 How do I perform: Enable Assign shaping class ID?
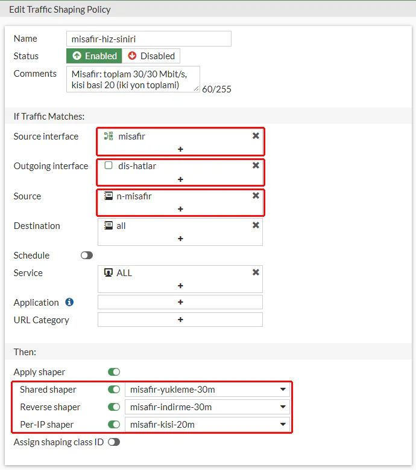pyautogui.click(x=114, y=442)
